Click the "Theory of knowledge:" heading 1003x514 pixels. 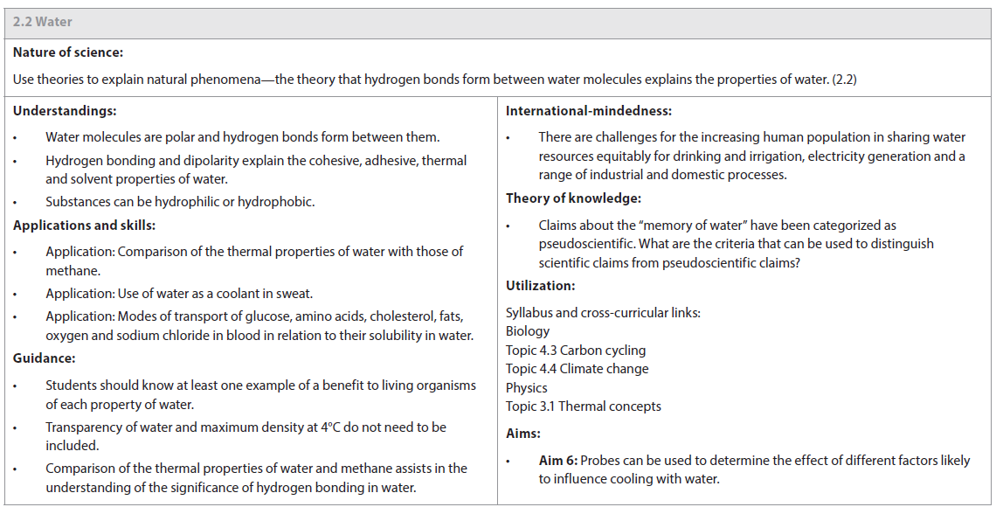coord(573,198)
